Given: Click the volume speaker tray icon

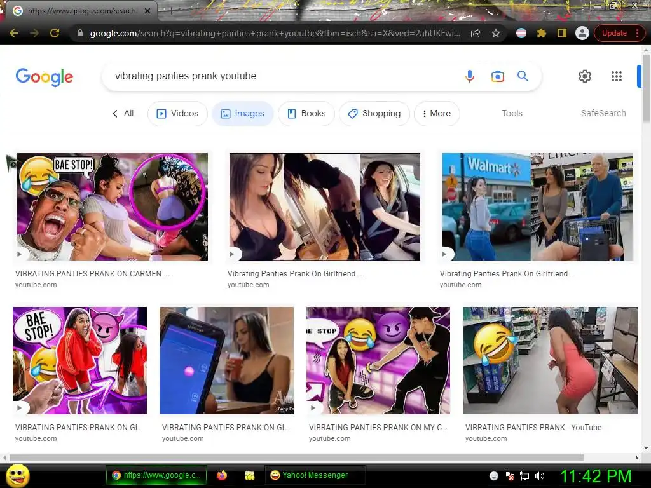Looking at the screenshot, I should click(x=539, y=476).
